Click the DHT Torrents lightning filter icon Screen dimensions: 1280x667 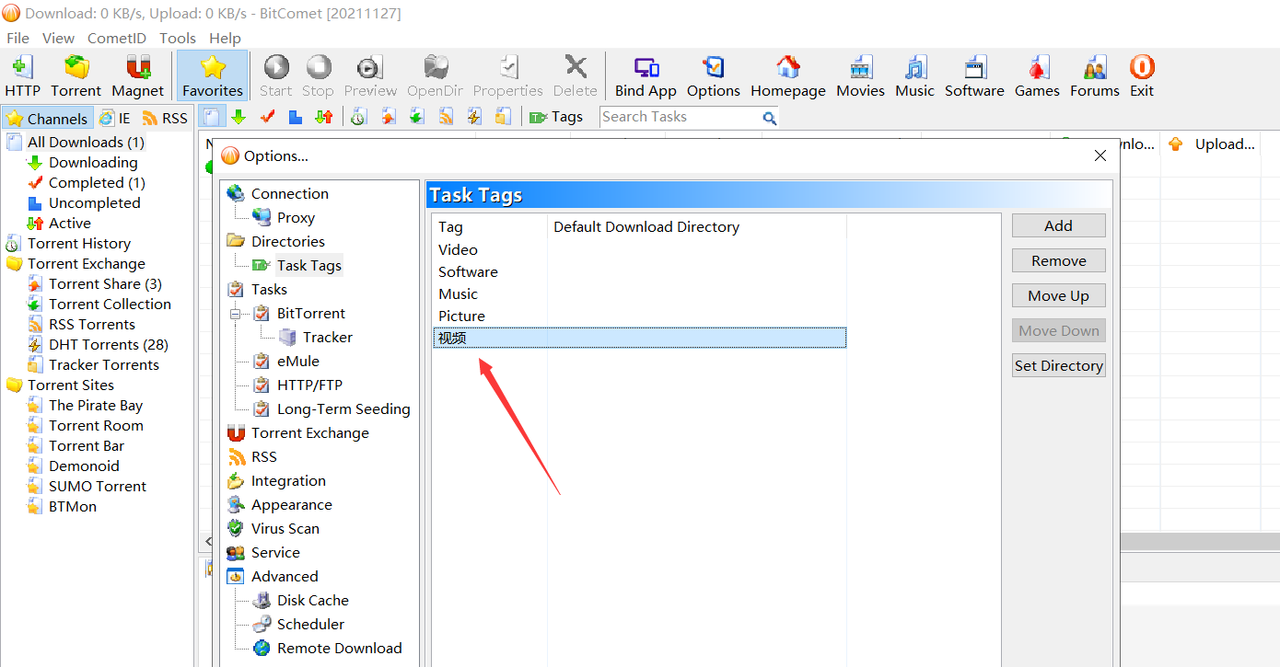click(x=474, y=117)
